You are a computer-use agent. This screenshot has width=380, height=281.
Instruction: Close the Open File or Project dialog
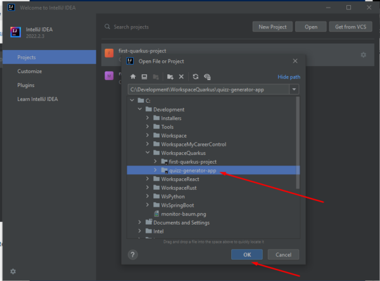(x=295, y=61)
